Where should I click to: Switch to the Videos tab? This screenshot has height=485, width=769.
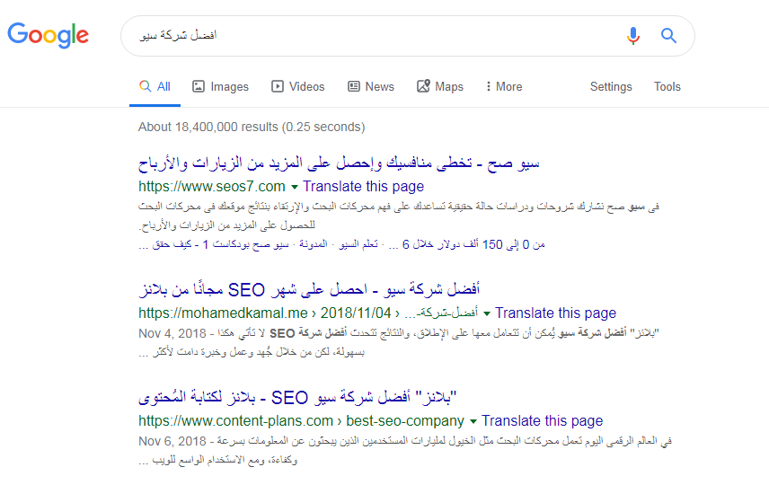297,87
